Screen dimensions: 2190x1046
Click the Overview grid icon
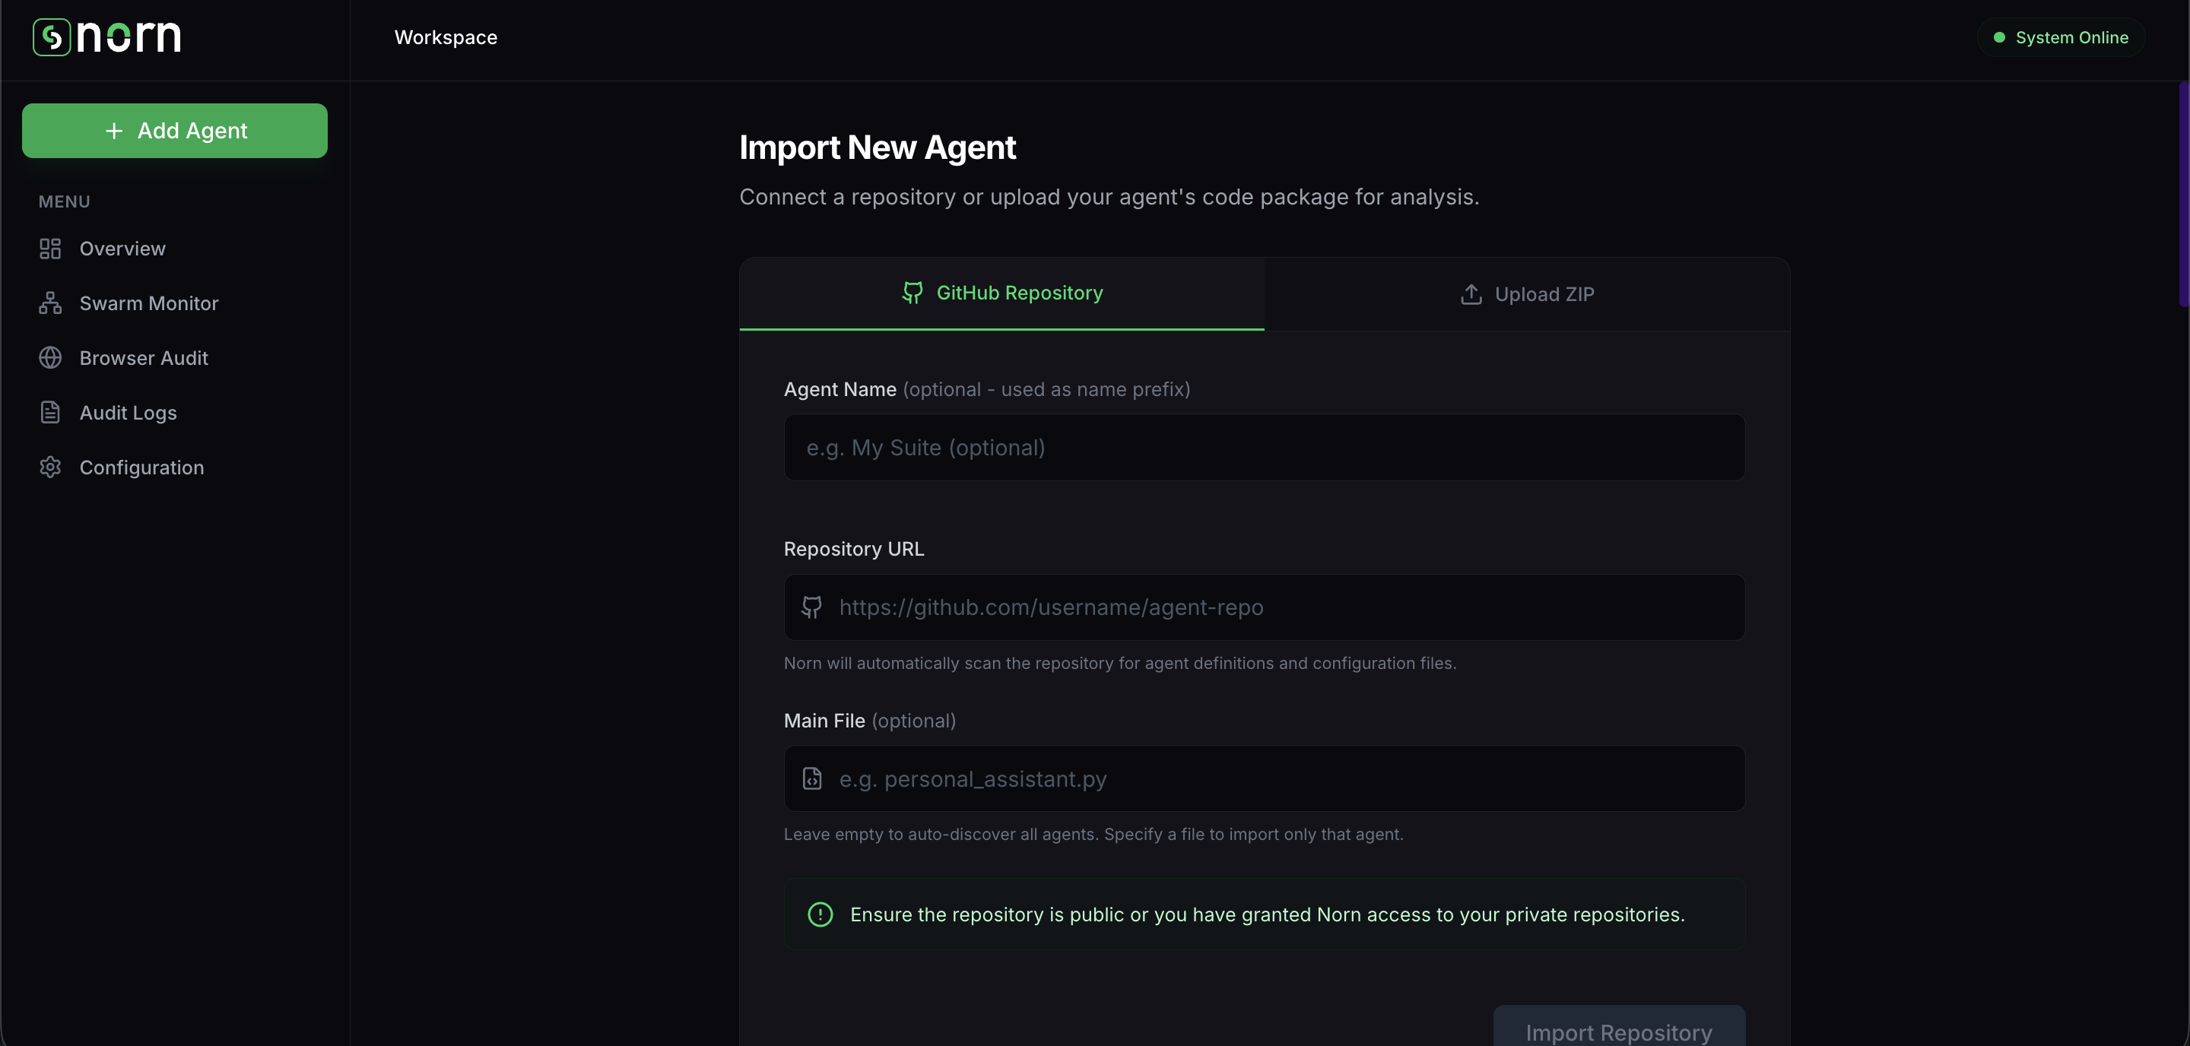pyautogui.click(x=50, y=249)
